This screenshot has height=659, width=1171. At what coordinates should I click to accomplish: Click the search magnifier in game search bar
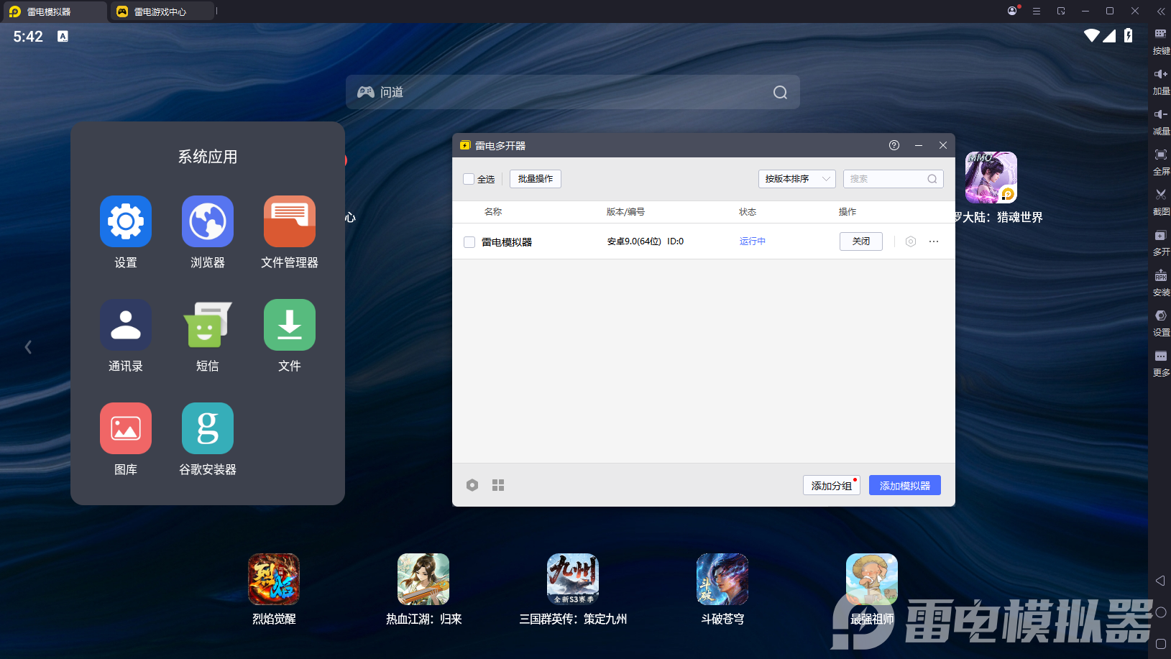pos(780,92)
